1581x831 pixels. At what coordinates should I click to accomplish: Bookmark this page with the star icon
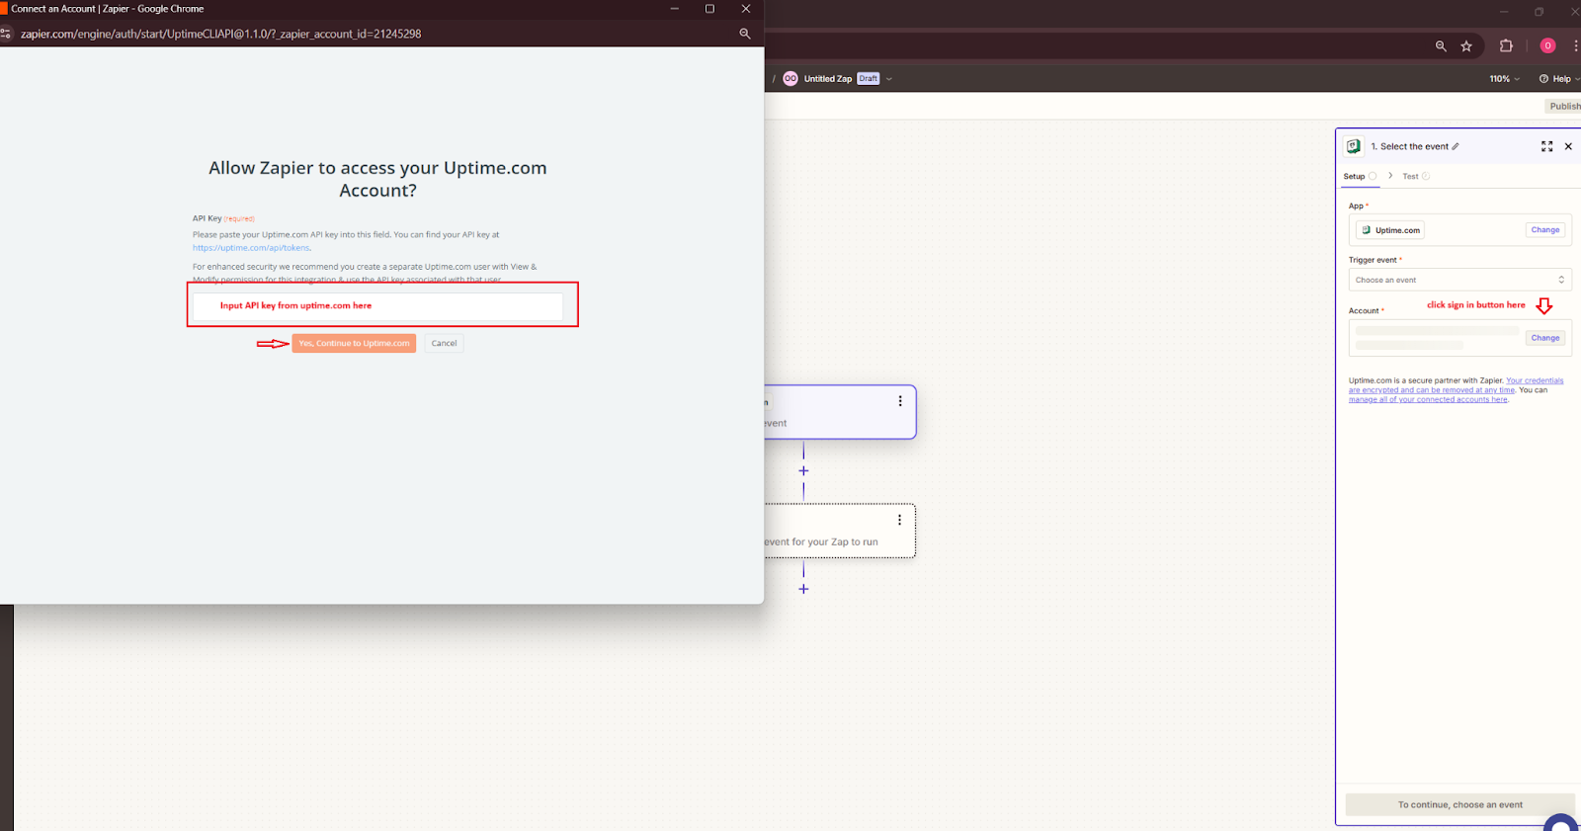click(x=1466, y=46)
